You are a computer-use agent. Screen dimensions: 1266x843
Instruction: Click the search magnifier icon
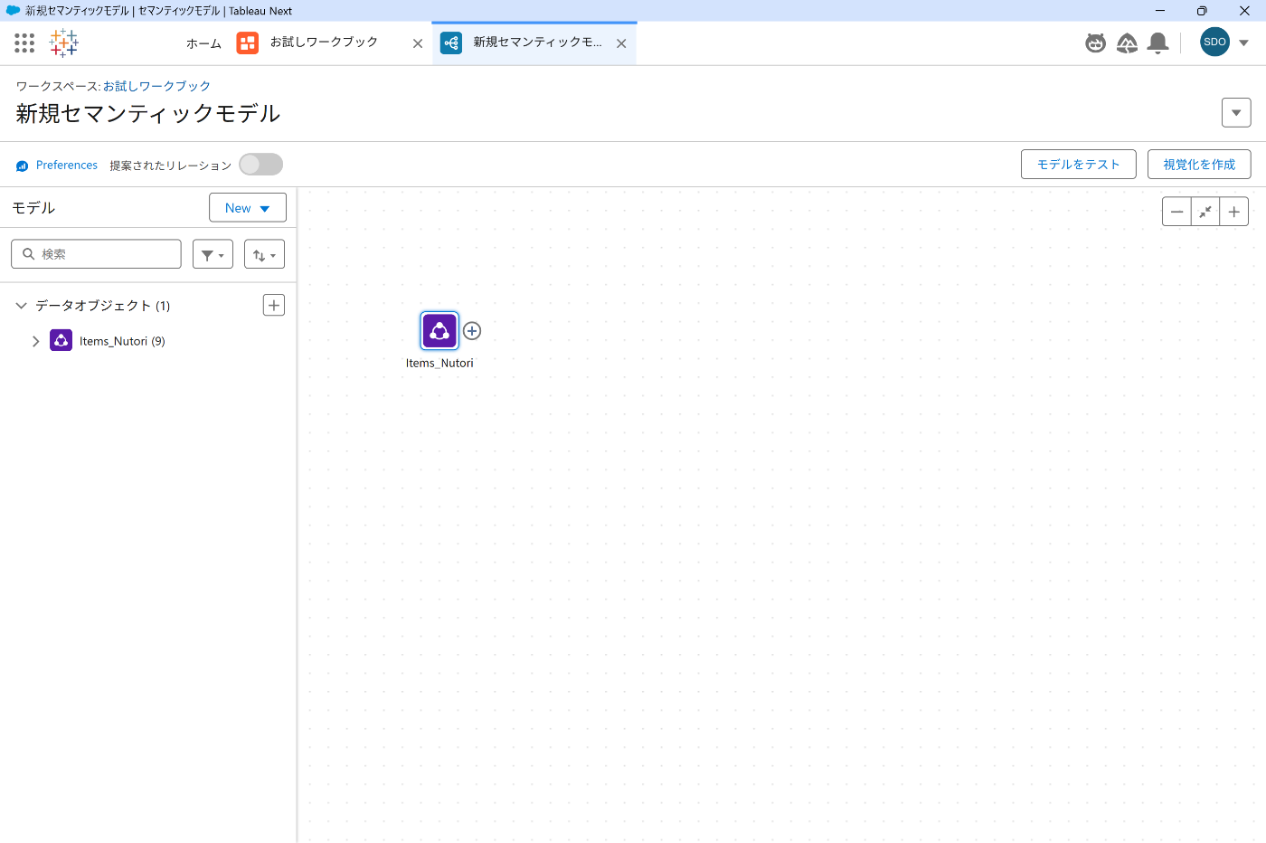tap(28, 254)
